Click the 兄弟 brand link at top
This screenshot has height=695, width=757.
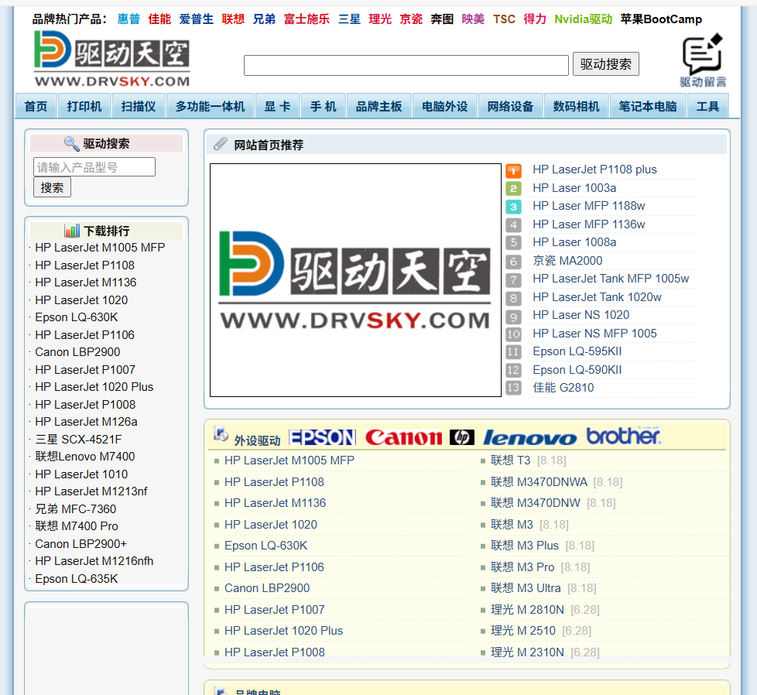click(x=264, y=19)
